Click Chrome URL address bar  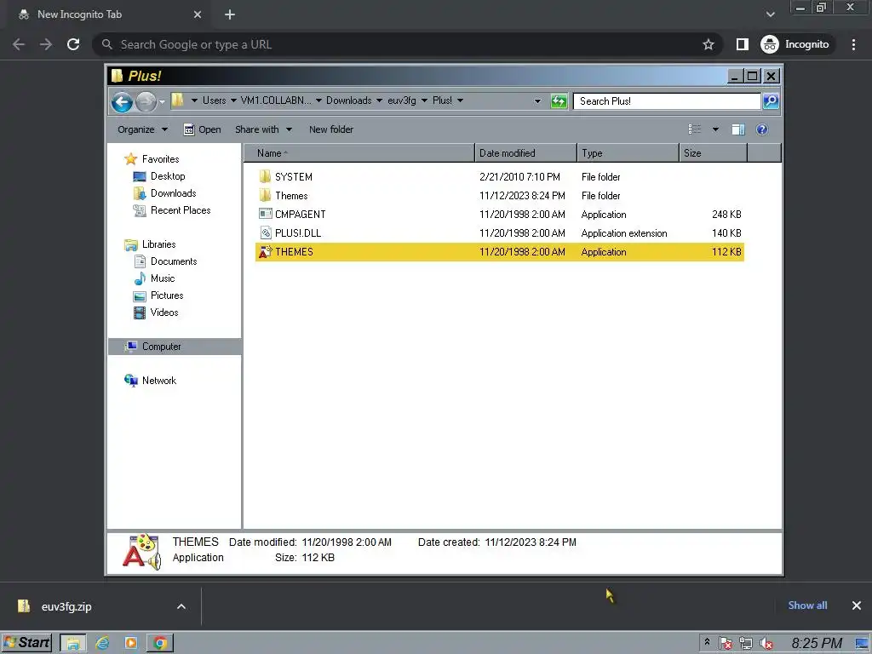pyautogui.click(x=410, y=44)
